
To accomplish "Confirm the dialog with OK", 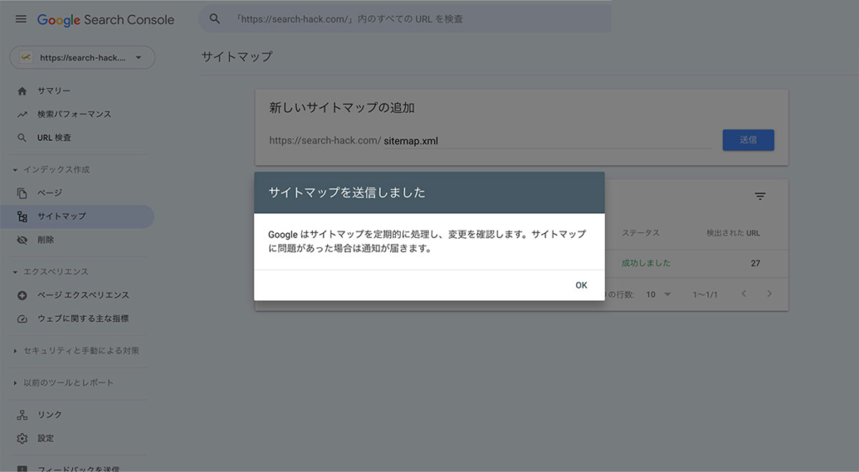I will (x=581, y=285).
